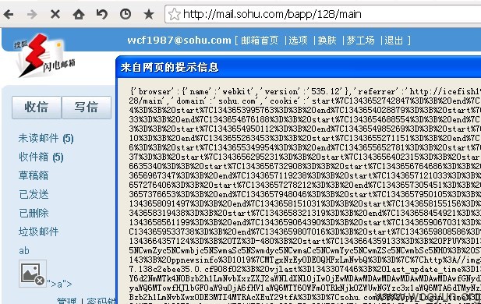The height and width of the screenshot is (304, 481).
Task: Open the 草稿箱 drafts folder
Action: coord(34,175)
